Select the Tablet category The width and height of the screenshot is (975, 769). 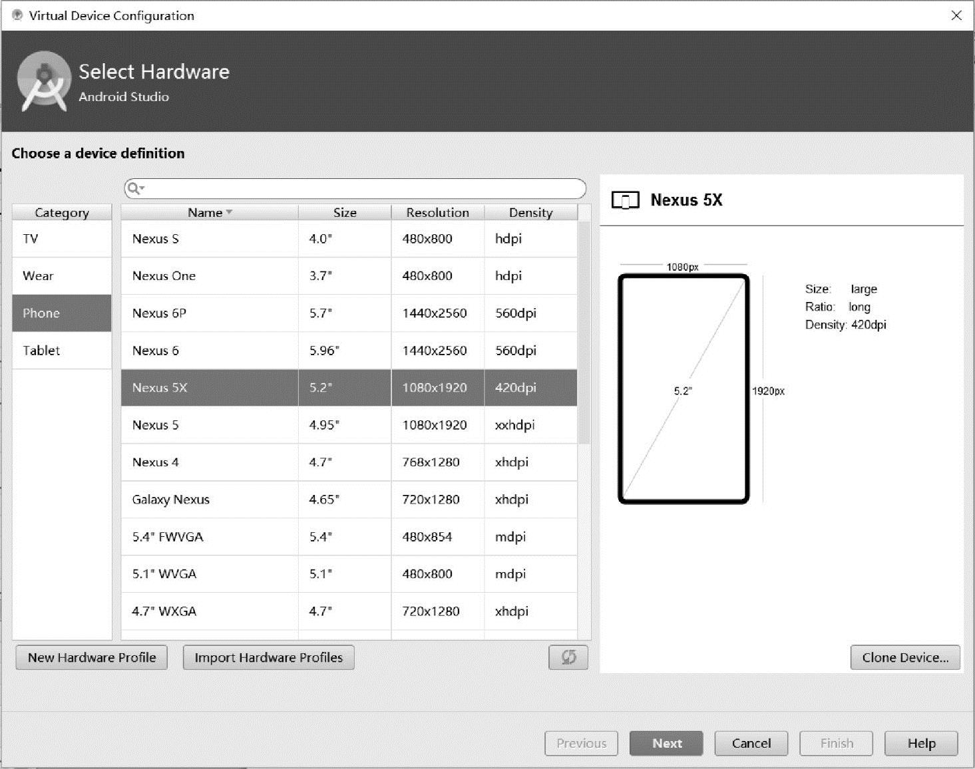[62, 351]
